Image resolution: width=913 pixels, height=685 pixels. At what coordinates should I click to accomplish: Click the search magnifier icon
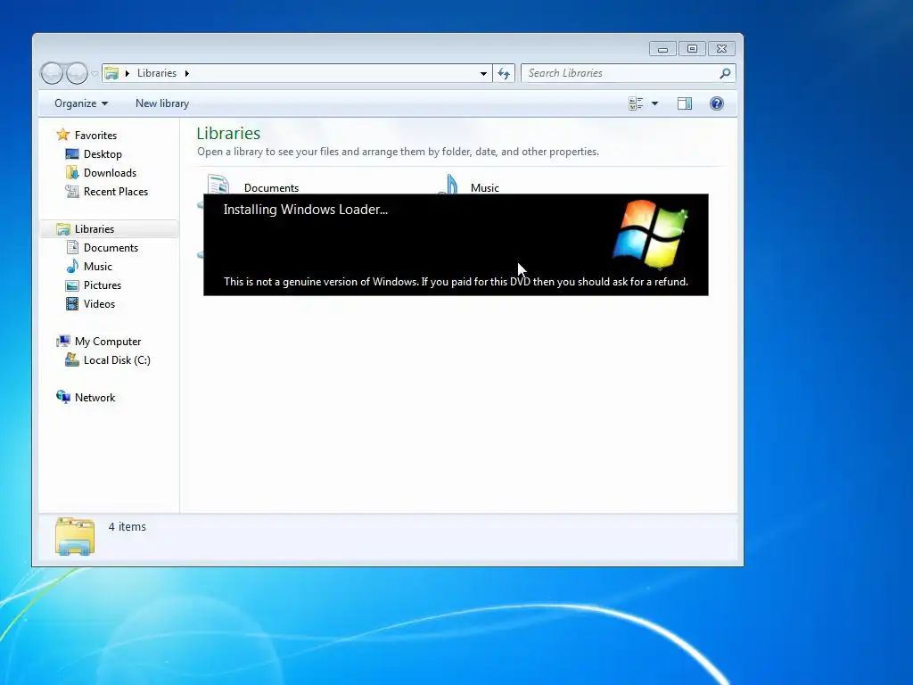(725, 73)
